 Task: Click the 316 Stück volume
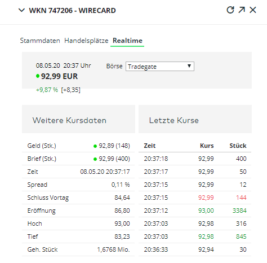[241, 223]
